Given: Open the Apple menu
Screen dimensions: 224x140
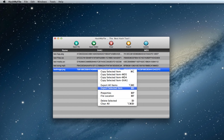Looking at the screenshot, I should (x=4, y=2).
